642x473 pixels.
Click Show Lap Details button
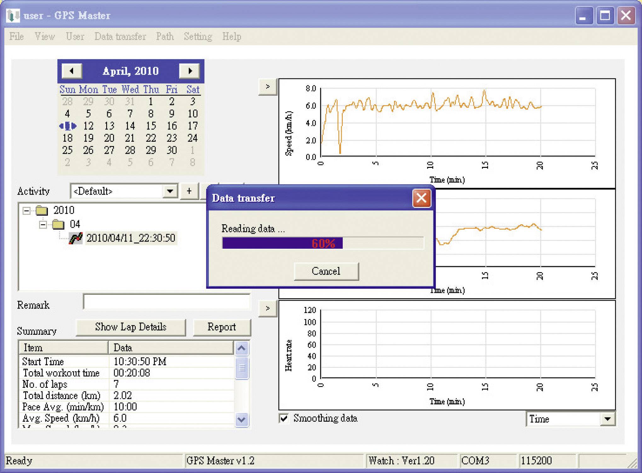tap(130, 327)
